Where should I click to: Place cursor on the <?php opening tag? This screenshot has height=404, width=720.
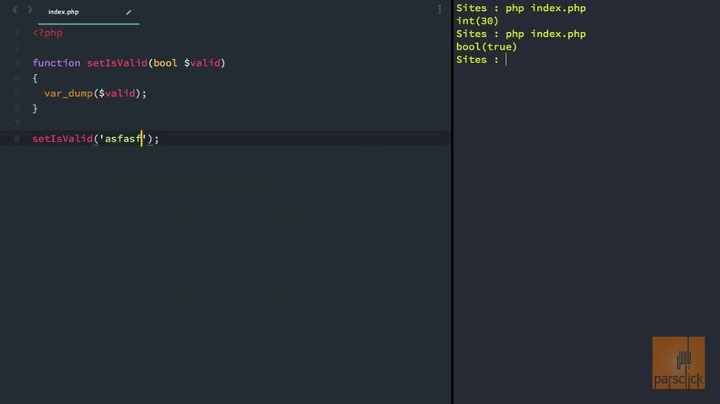(47, 33)
